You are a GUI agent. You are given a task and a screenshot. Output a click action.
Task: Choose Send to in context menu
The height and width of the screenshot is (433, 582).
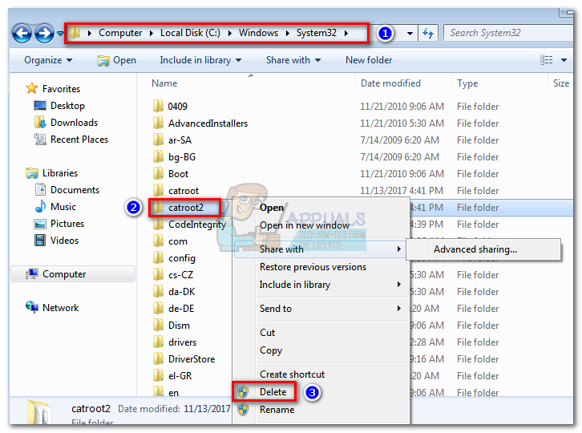321,309
